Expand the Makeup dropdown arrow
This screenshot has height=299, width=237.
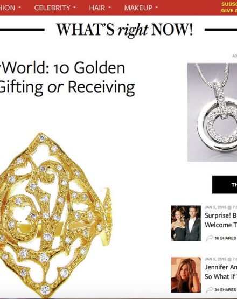point(157,8)
